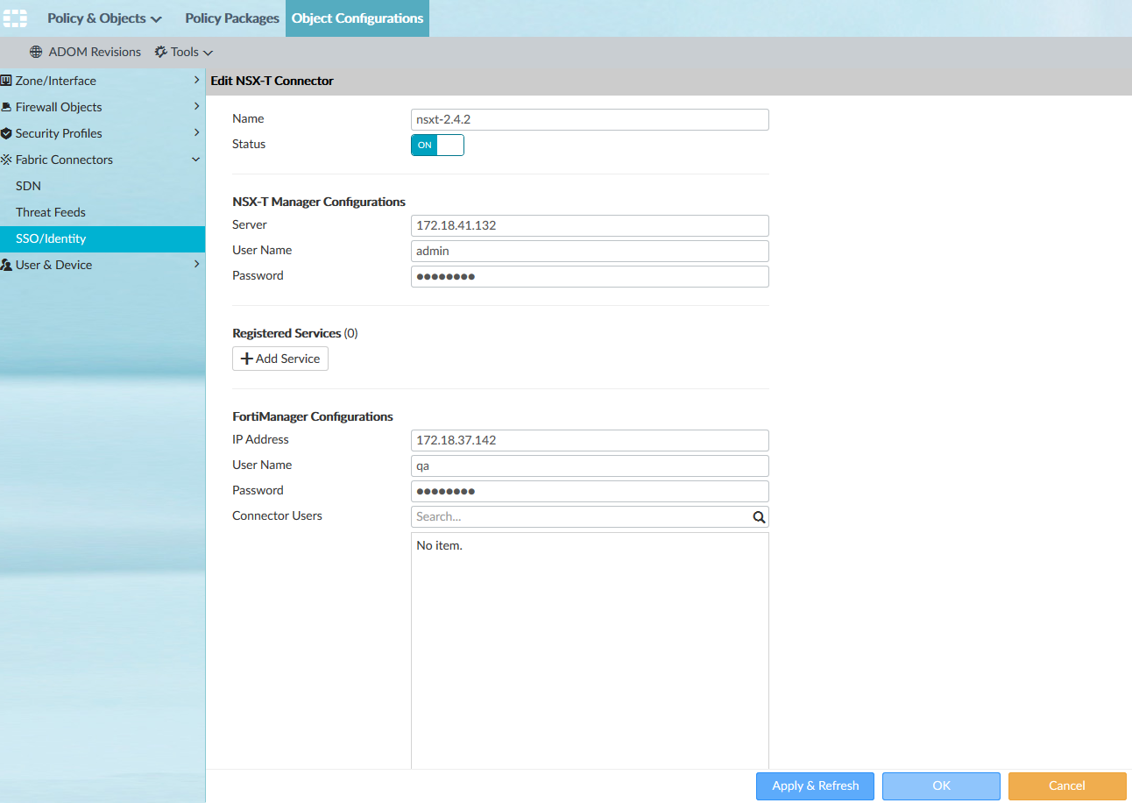1132x803 pixels.
Task: Toggle the connector Status switch off
Action: (437, 146)
